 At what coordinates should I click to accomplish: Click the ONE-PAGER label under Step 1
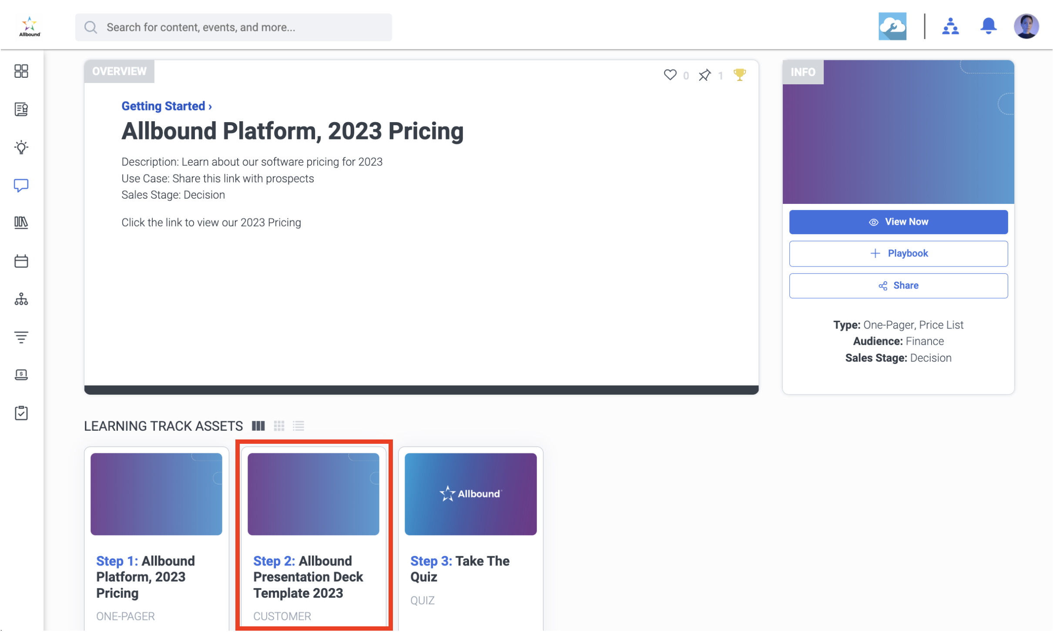[125, 617]
